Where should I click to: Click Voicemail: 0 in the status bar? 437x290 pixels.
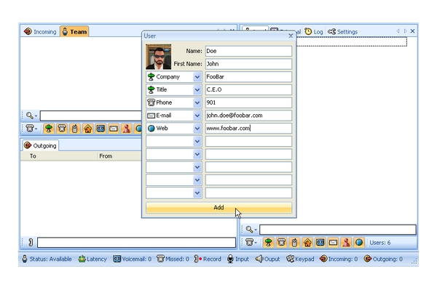132,259
